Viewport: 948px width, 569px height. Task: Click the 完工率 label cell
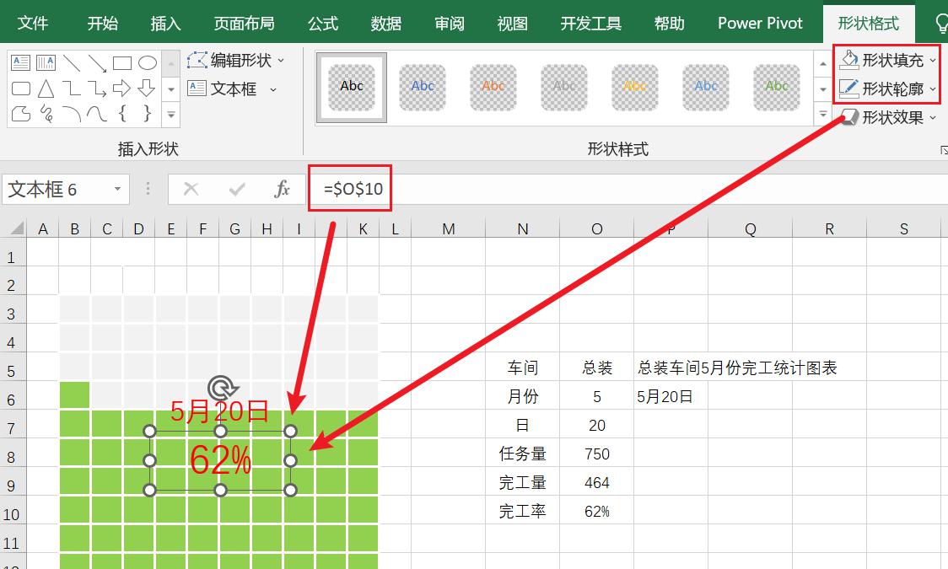click(522, 511)
